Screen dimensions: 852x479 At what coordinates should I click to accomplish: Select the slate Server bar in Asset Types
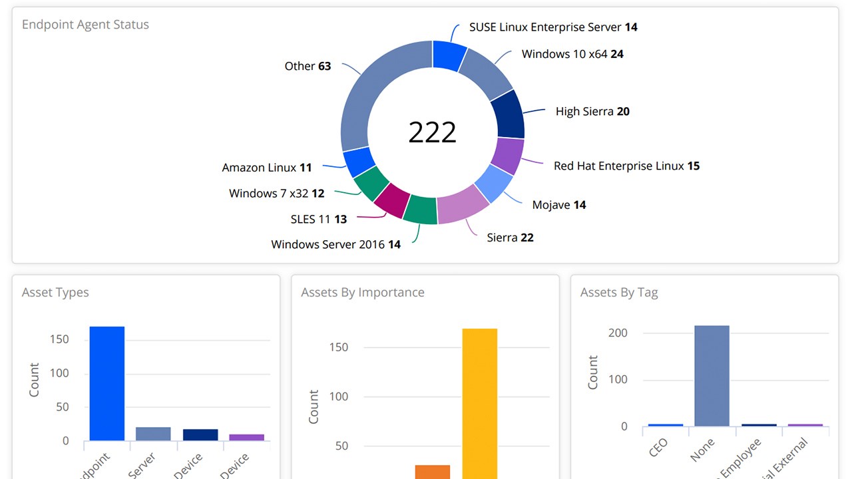pyautogui.click(x=153, y=434)
